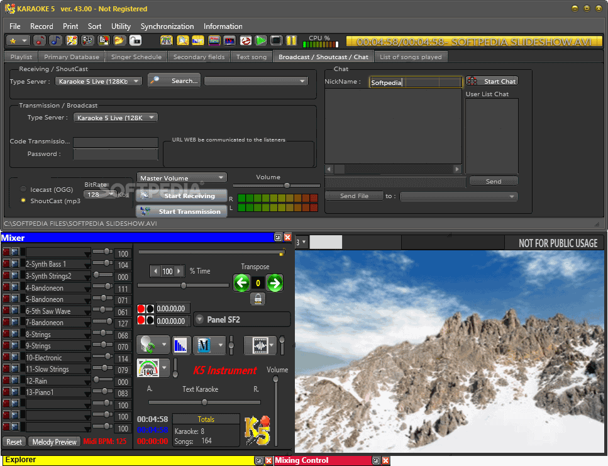This screenshot has width=608, height=466.
Task: Click the chat Send button
Action: coord(494,181)
